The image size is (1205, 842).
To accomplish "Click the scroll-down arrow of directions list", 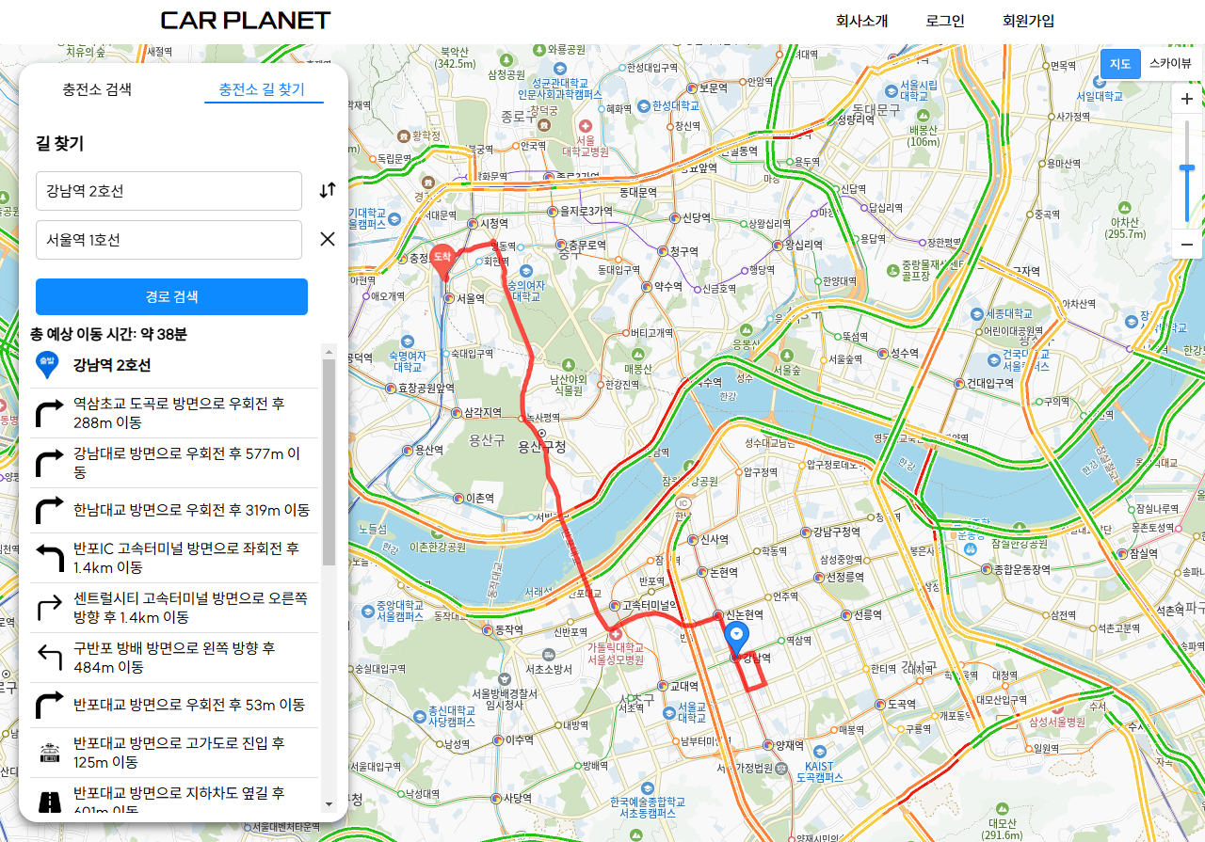I will pos(329,804).
